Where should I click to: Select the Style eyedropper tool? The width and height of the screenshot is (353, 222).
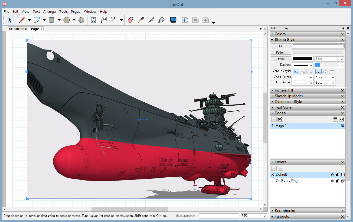(x=141, y=20)
